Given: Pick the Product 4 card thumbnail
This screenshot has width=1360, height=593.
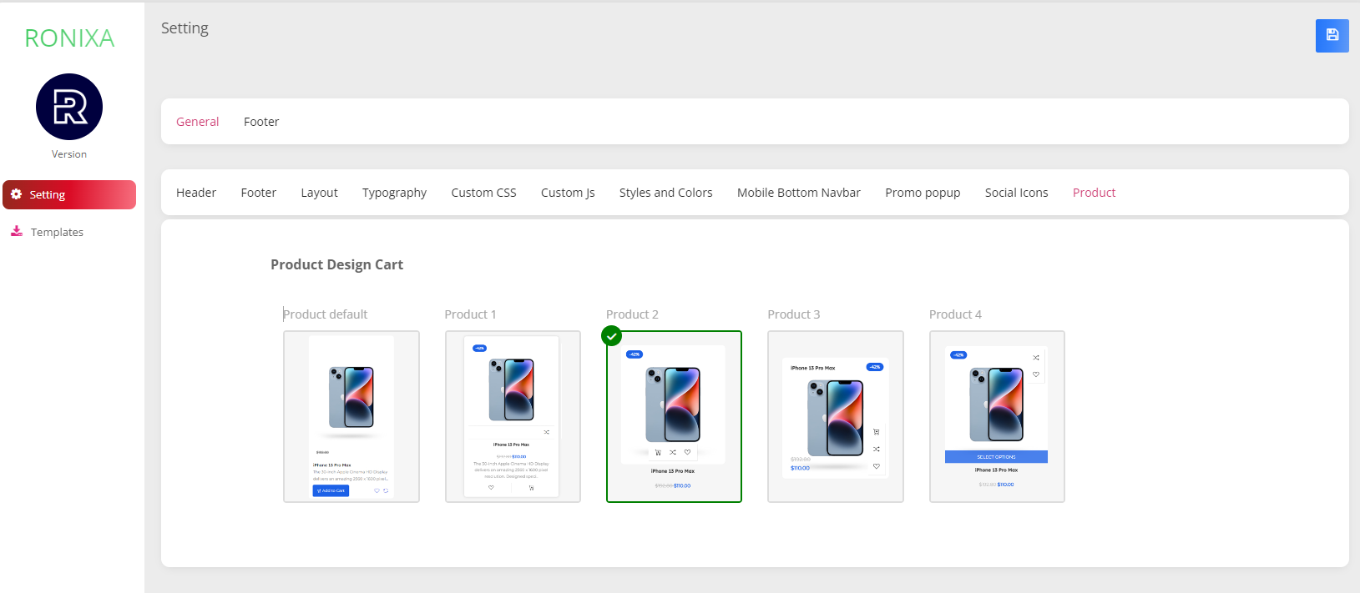Looking at the screenshot, I should (997, 417).
